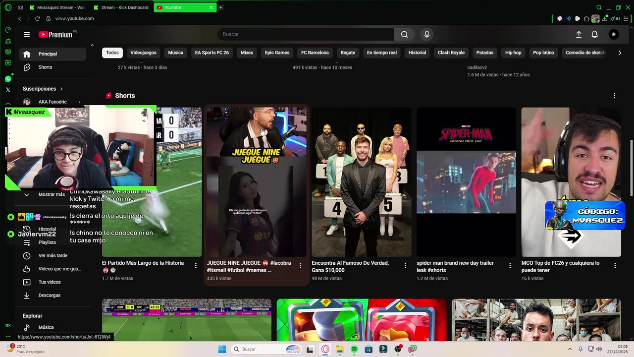Show hidden system tray icons chevron
Screen dimensions: 634x357
tap(570, 349)
